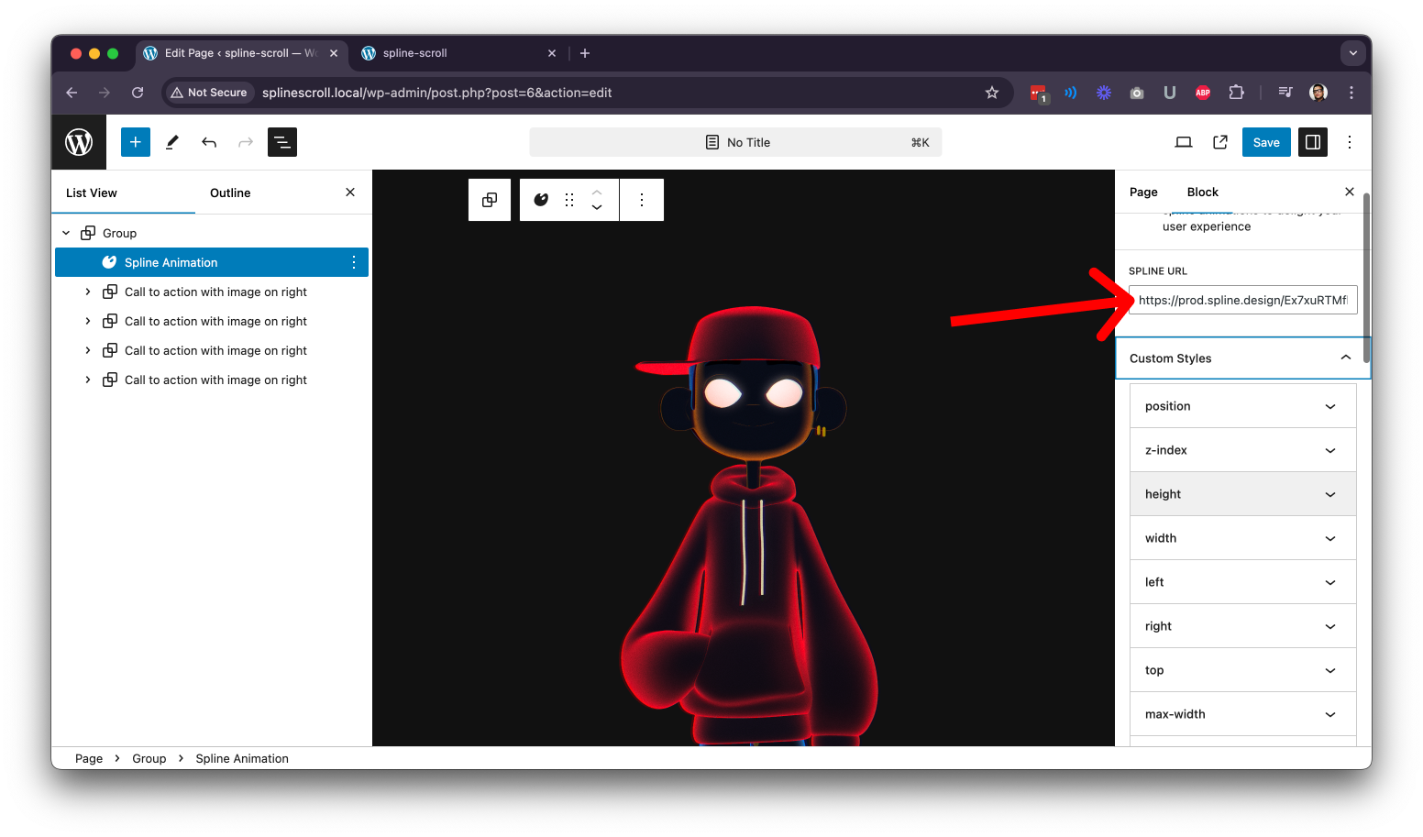This screenshot has width=1423, height=837.
Task: Open Chrome three-dot menu
Action: [x=1351, y=93]
